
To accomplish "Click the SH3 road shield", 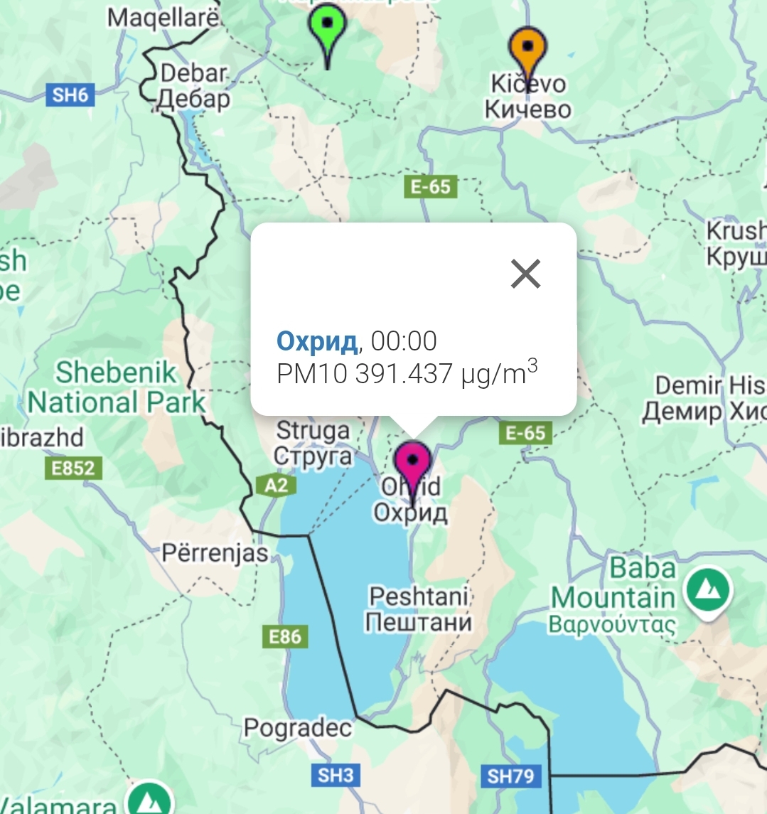I will [336, 775].
